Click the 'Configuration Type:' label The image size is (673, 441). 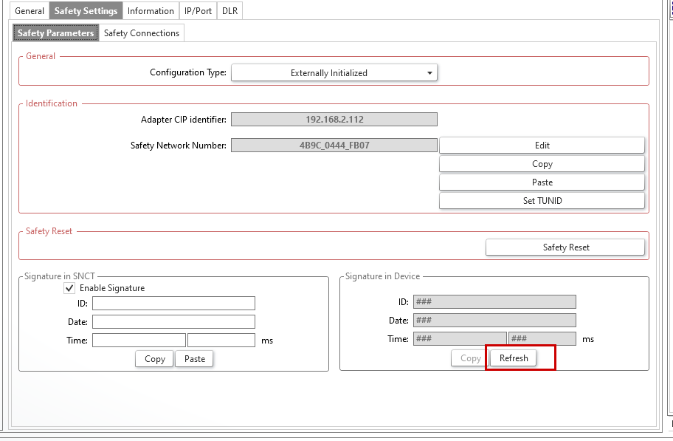point(188,72)
